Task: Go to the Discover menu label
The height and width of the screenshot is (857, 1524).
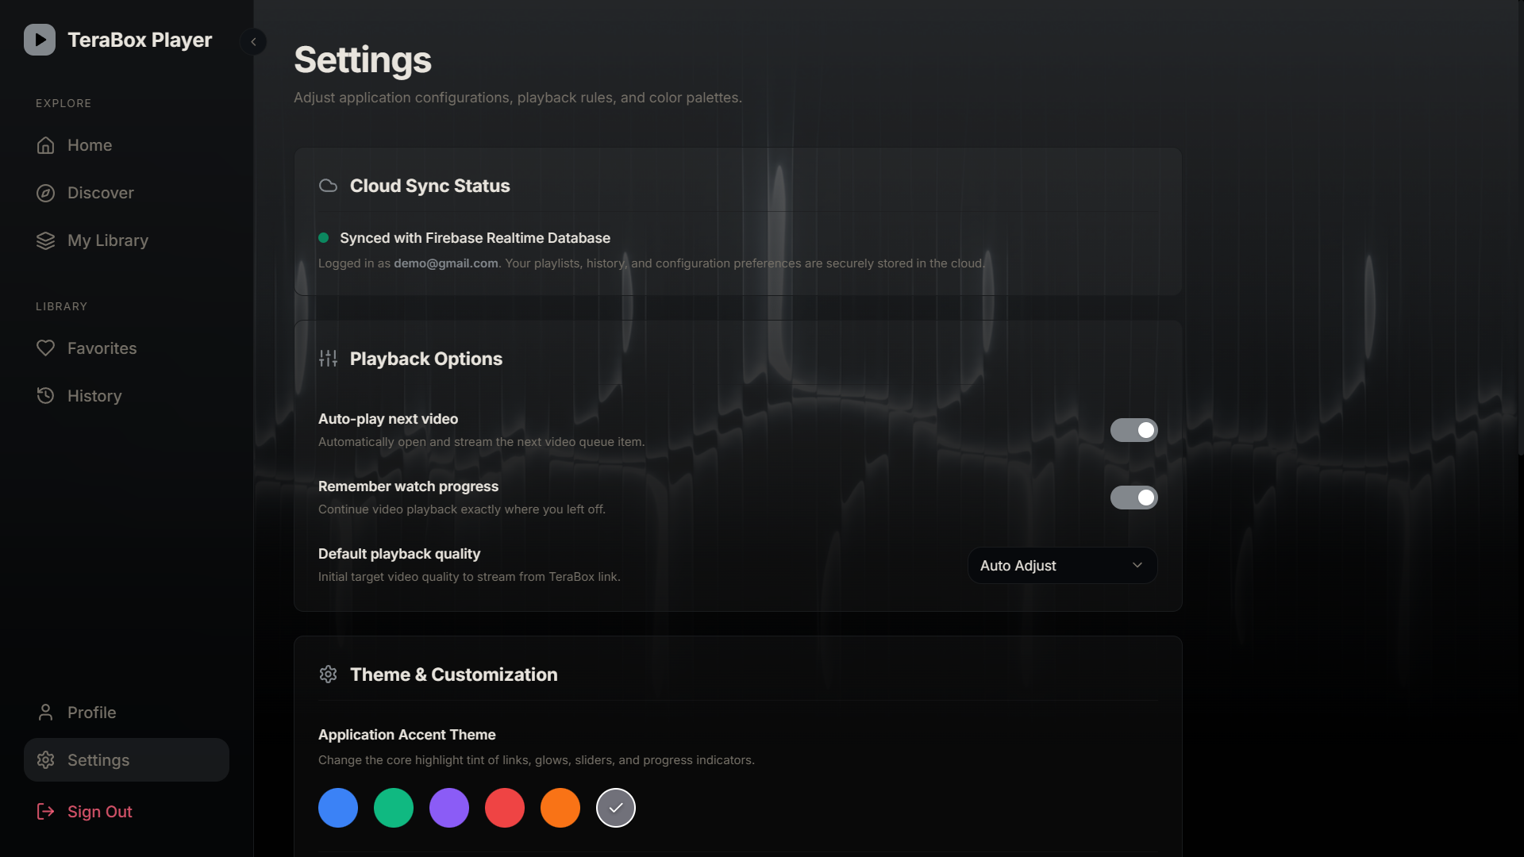Action: 101,193
